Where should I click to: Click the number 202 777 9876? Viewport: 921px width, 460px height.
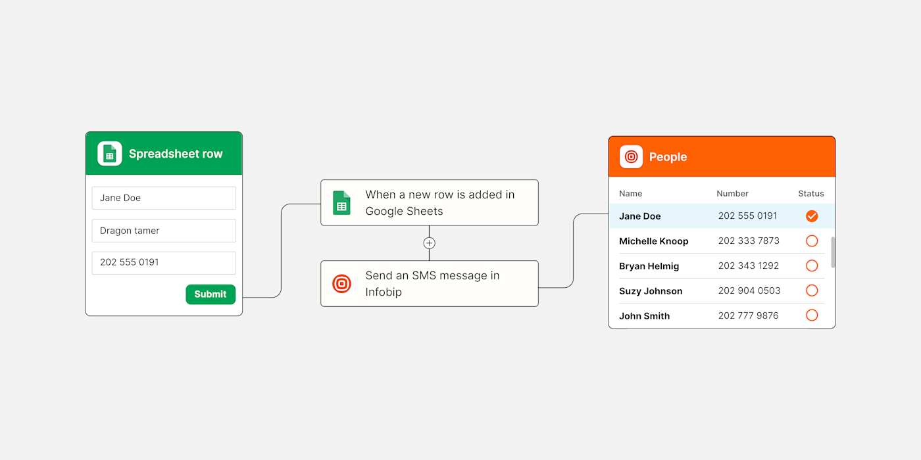pyautogui.click(x=748, y=315)
